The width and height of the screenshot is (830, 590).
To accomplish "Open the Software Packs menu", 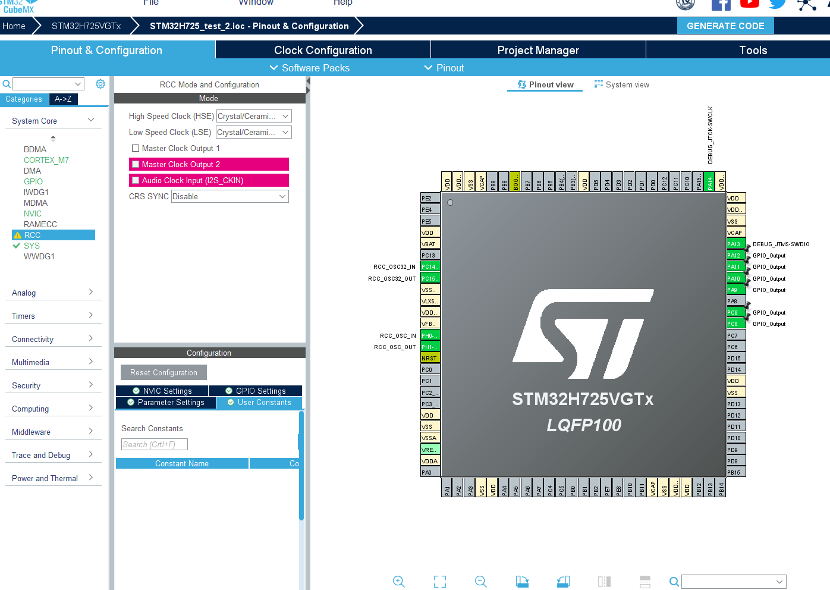I will 310,68.
